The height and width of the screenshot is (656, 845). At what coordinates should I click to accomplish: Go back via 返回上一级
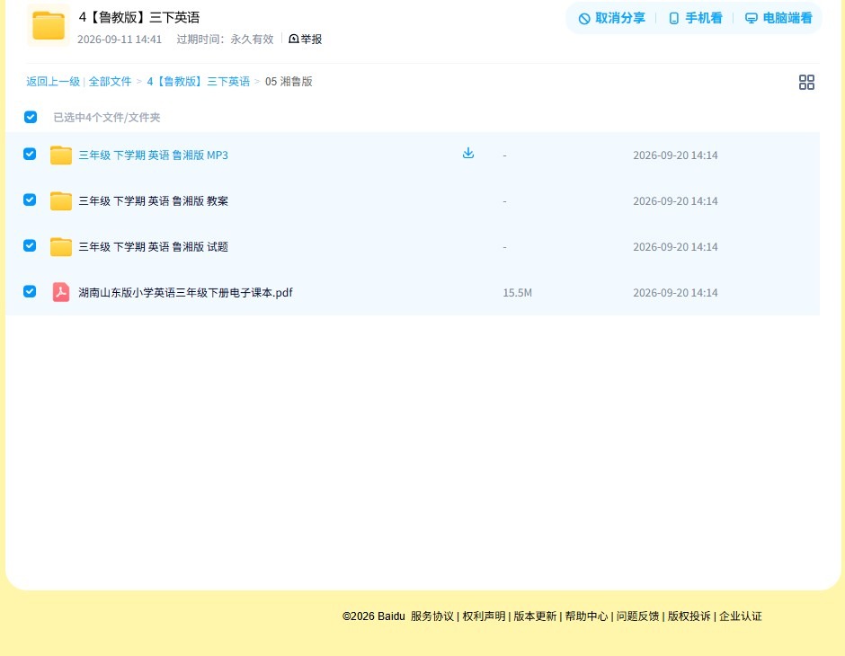tap(53, 82)
